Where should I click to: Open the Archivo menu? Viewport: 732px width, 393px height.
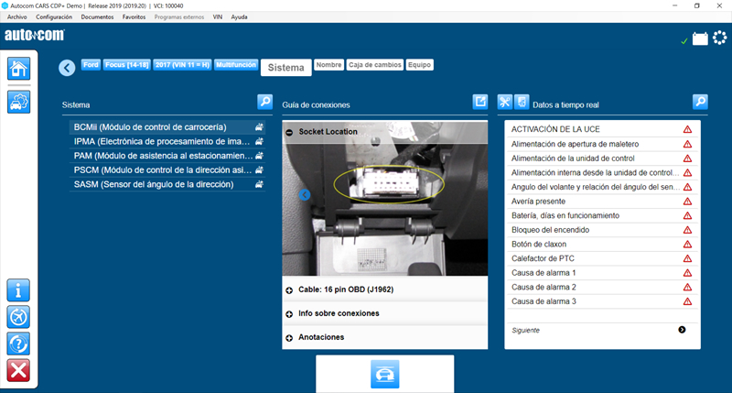pyautogui.click(x=16, y=16)
